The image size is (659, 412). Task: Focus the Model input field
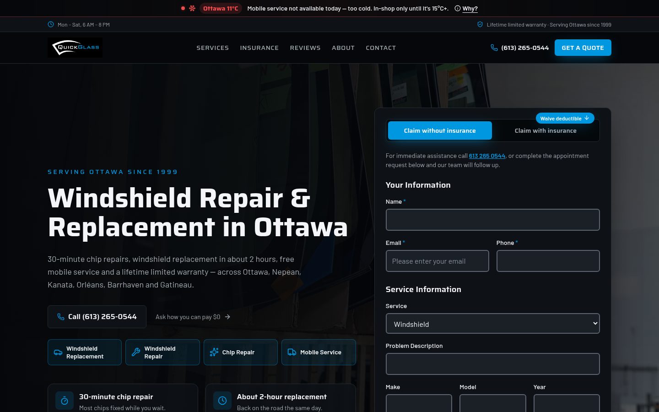pos(493,403)
